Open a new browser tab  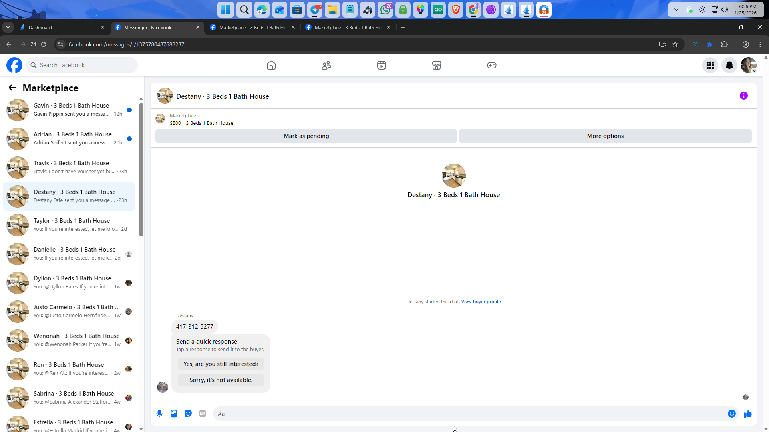[x=403, y=28]
